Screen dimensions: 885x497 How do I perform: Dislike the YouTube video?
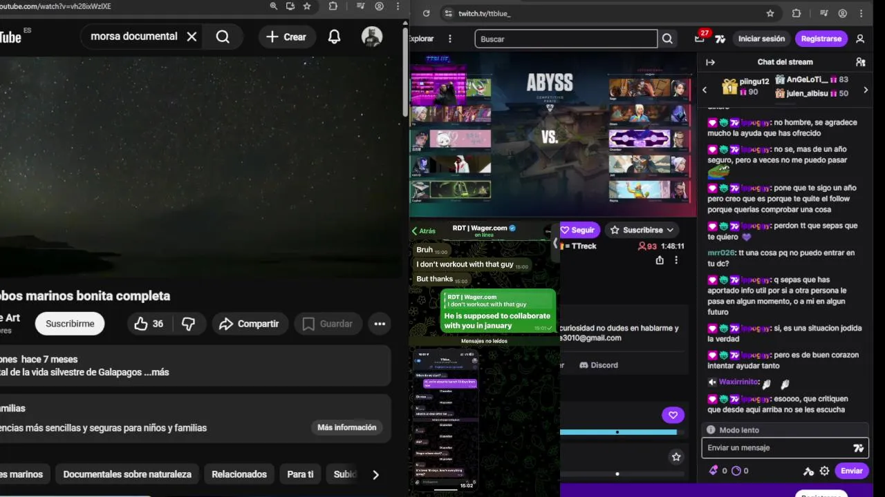[188, 324]
